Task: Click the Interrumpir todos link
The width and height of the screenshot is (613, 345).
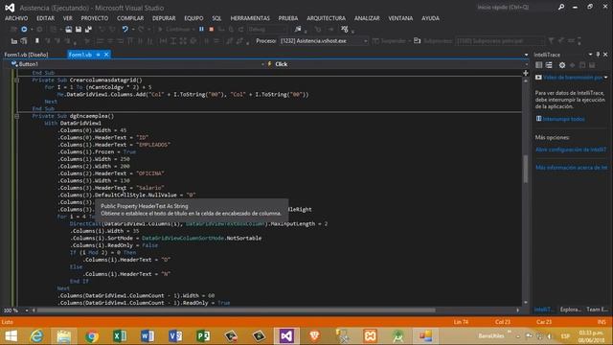Action: point(564,119)
